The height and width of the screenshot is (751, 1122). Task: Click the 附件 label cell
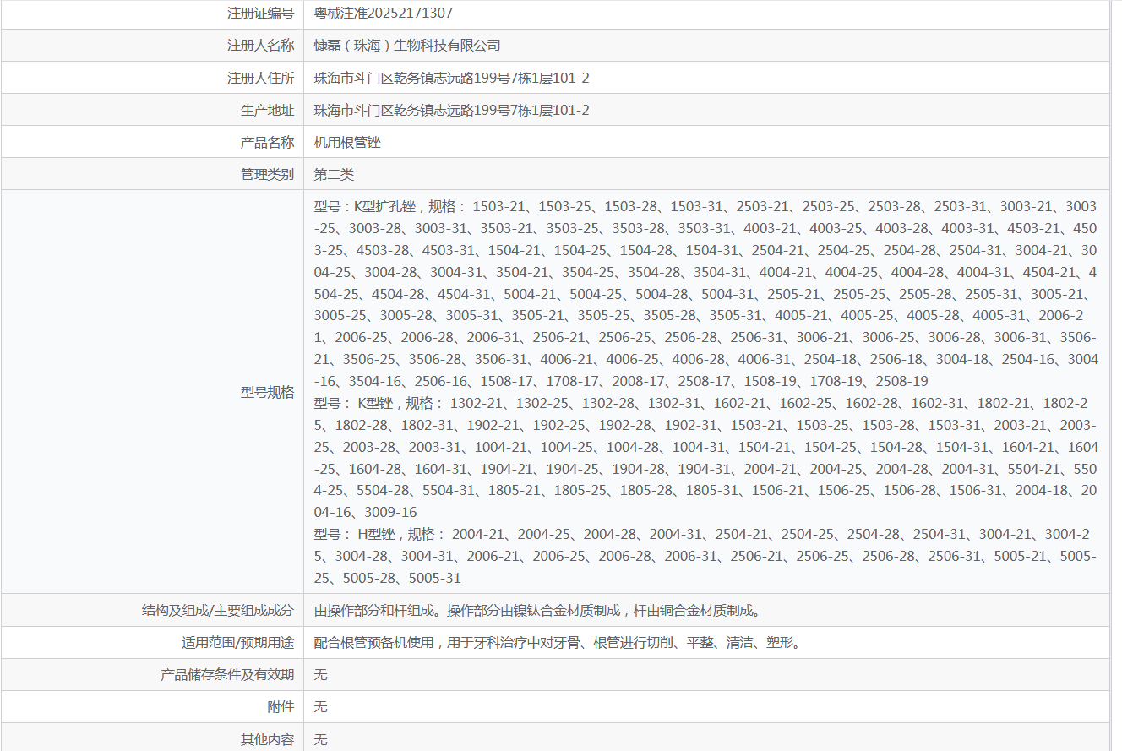152,706
